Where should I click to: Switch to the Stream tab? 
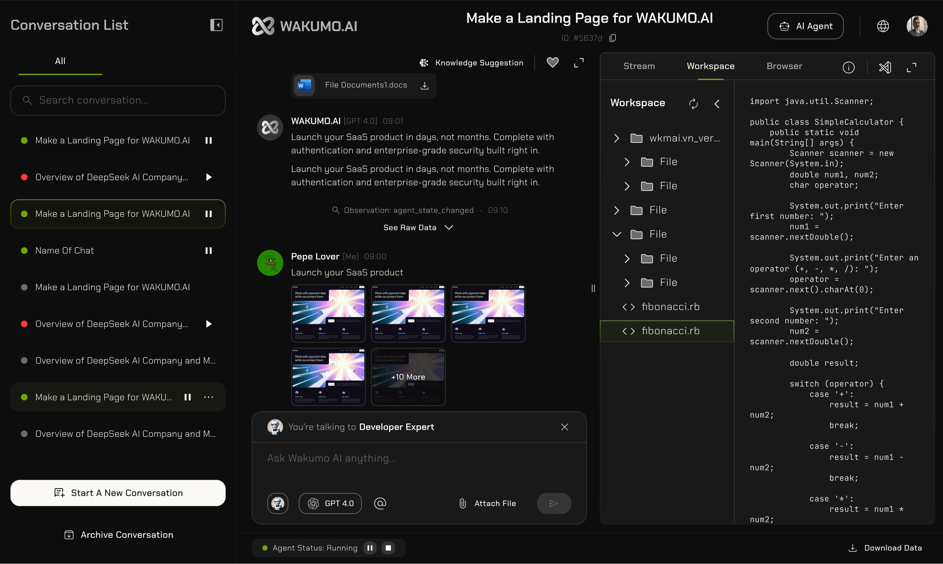[639, 66]
